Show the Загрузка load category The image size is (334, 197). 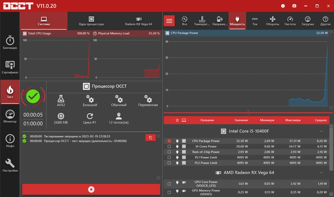click(x=308, y=21)
